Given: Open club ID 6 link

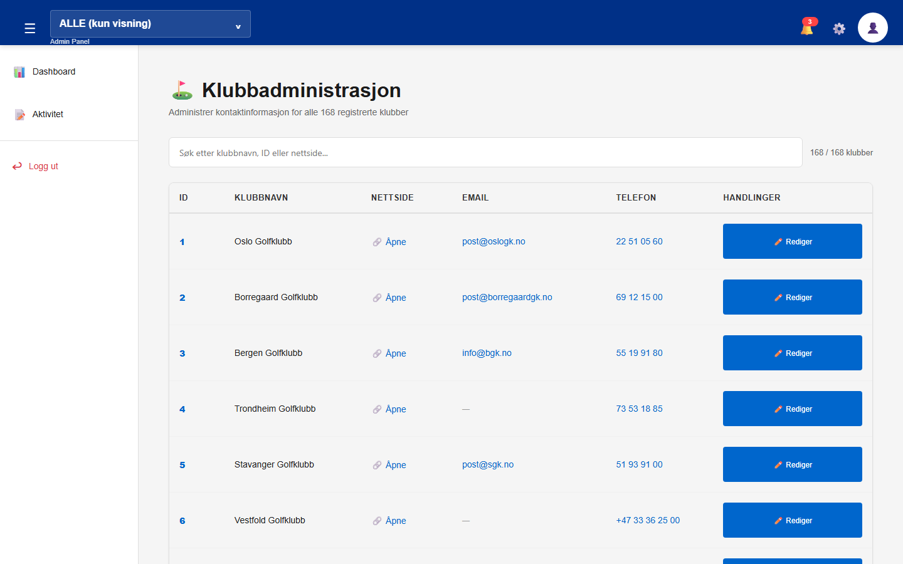Looking at the screenshot, I should pyautogui.click(x=182, y=521).
